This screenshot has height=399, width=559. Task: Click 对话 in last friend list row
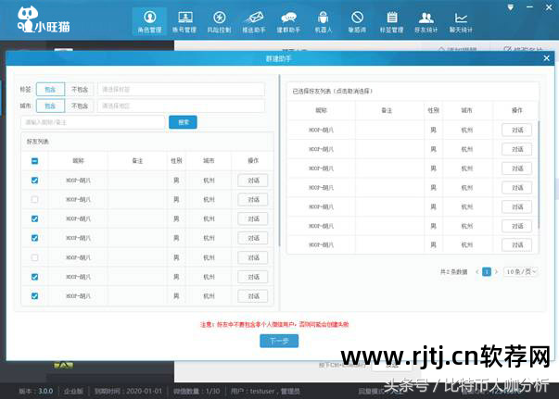click(x=253, y=296)
